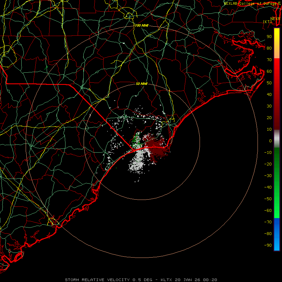Click the gray zero-velocity segment of the color bar
Screen dimensions: 282x282
tap(277, 138)
